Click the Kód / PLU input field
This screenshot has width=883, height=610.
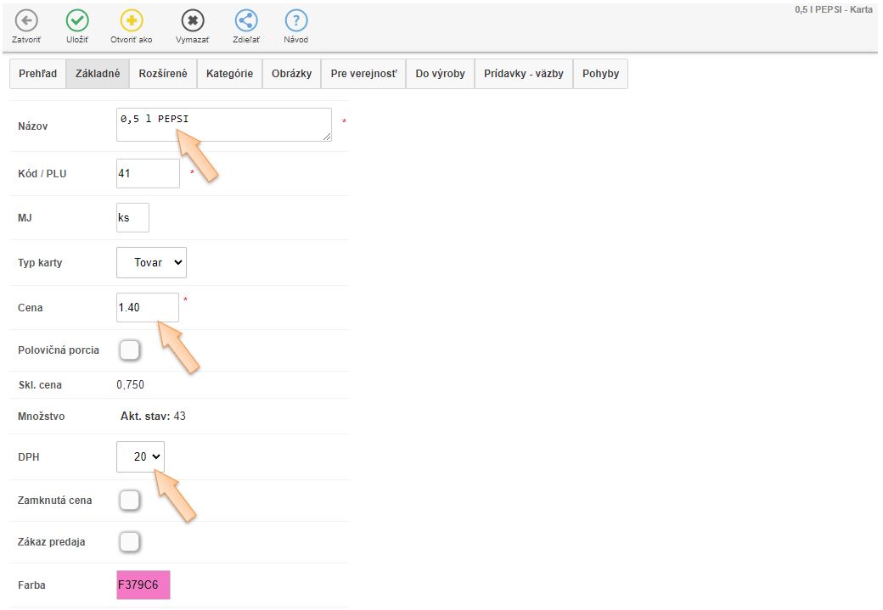point(148,173)
